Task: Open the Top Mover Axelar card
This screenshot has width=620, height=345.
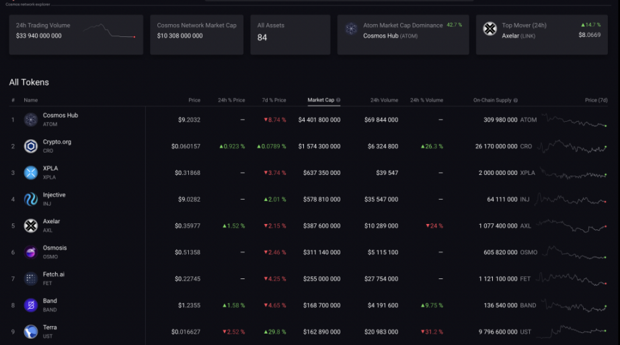Action: (x=541, y=35)
